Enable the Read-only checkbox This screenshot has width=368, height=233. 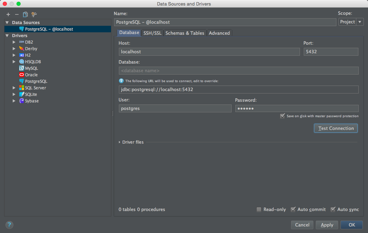pos(259,209)
